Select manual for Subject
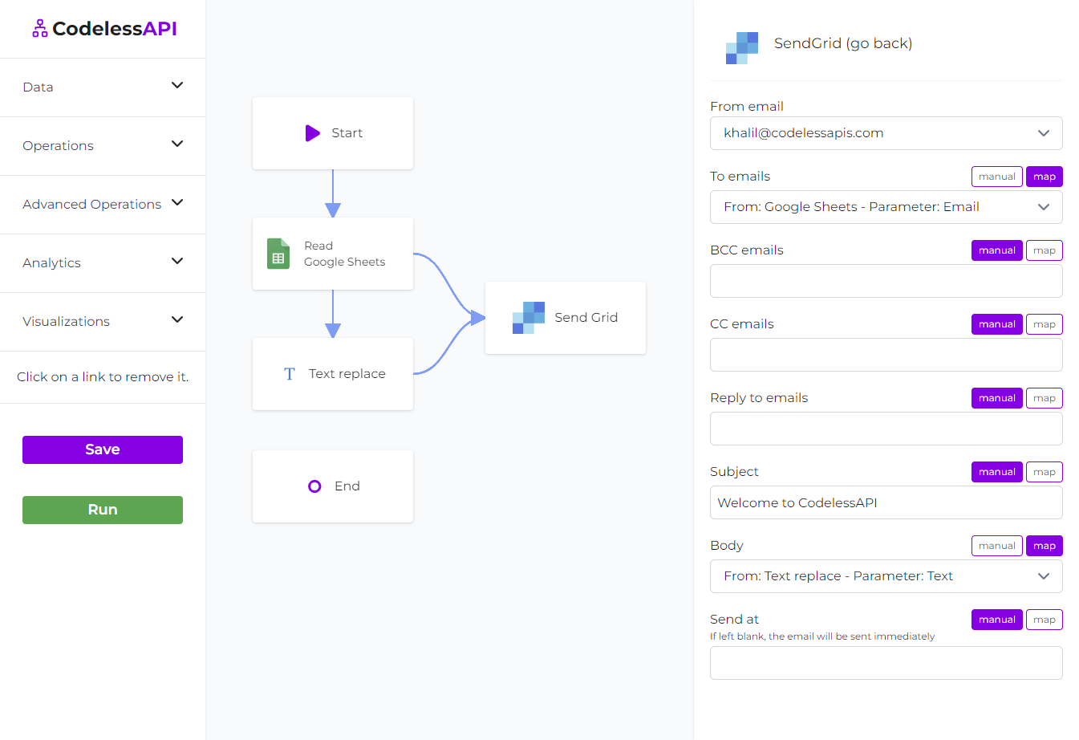Screen dimensions: 1079x740 [x=997, y=472]
